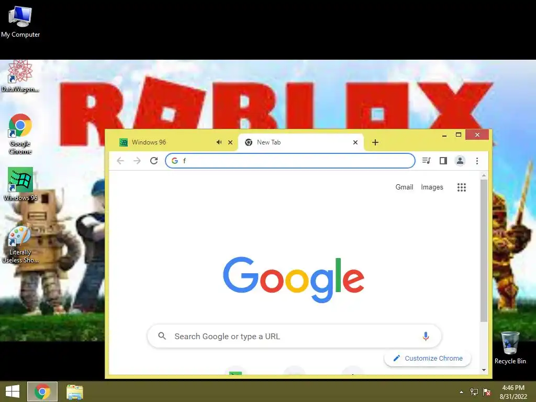Open File Explorer from taskbar
The height and width of the screenshot is (402, 536).
pyautogui.click(x=75, y=392)
